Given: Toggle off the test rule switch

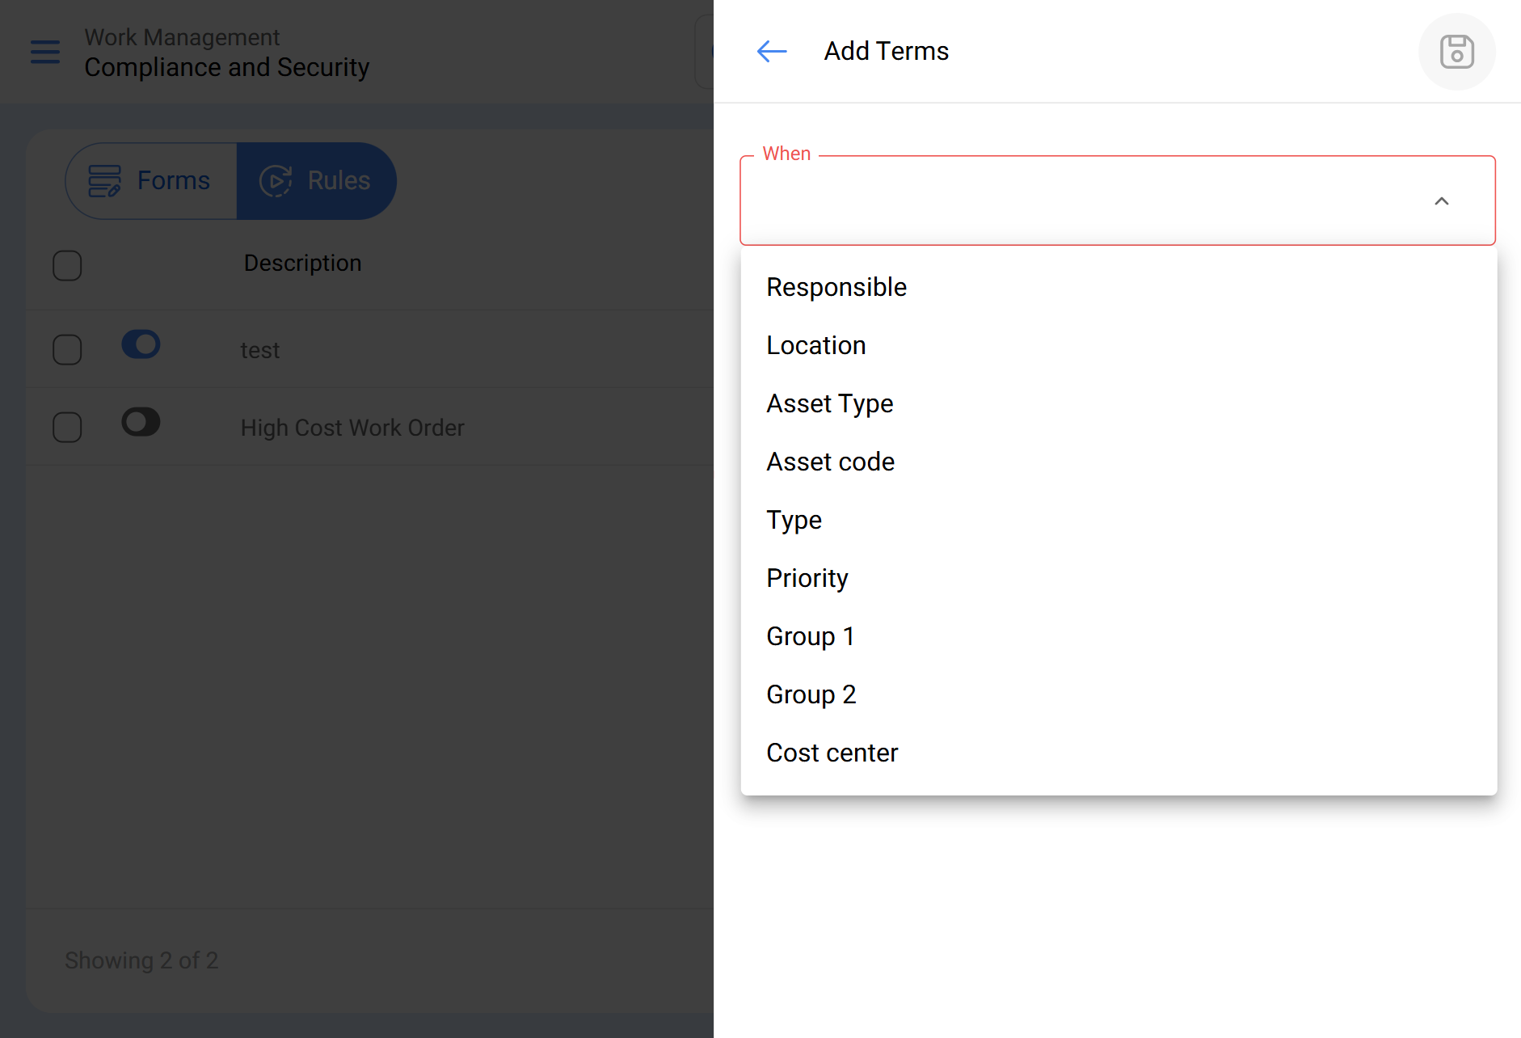Looking at the screenshot, I should click(x=141, y=344).
